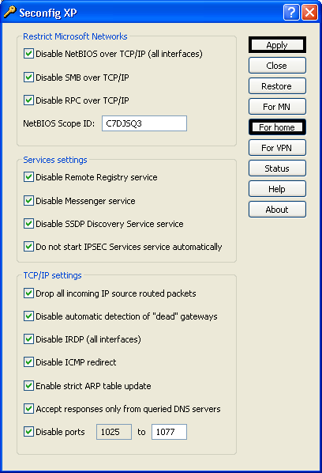
Task: Click the Apply button
Action: click(x=277, y=45)
